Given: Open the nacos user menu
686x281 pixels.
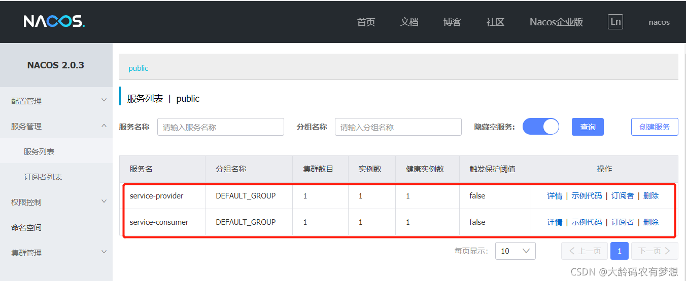Looking at the screenshot, I should coord(659,22).
